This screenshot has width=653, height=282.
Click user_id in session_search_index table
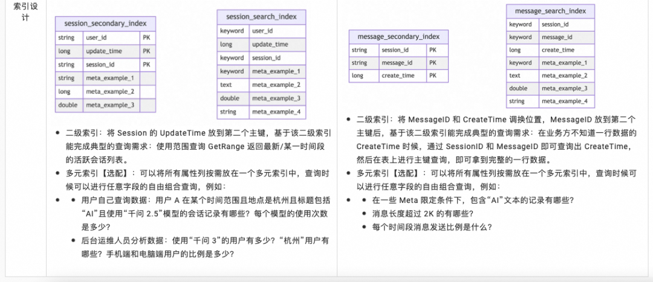tap(262, 31)
